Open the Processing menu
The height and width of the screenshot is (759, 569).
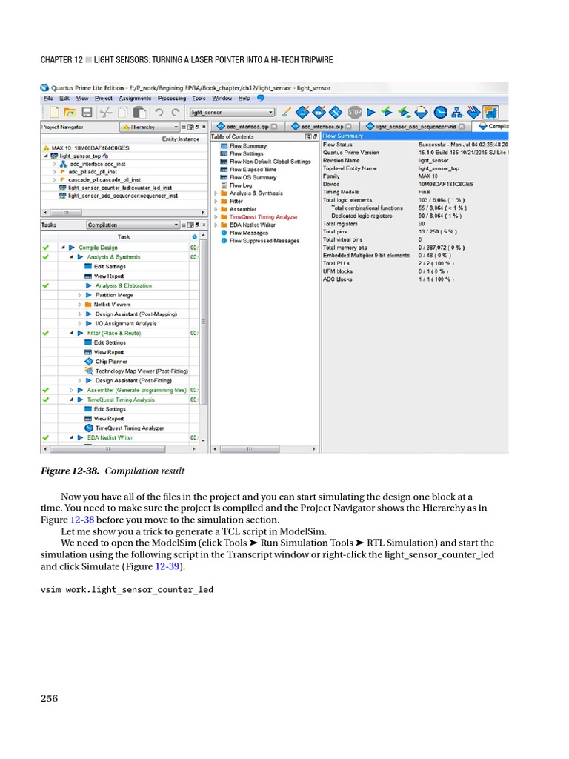pos(172,98)
